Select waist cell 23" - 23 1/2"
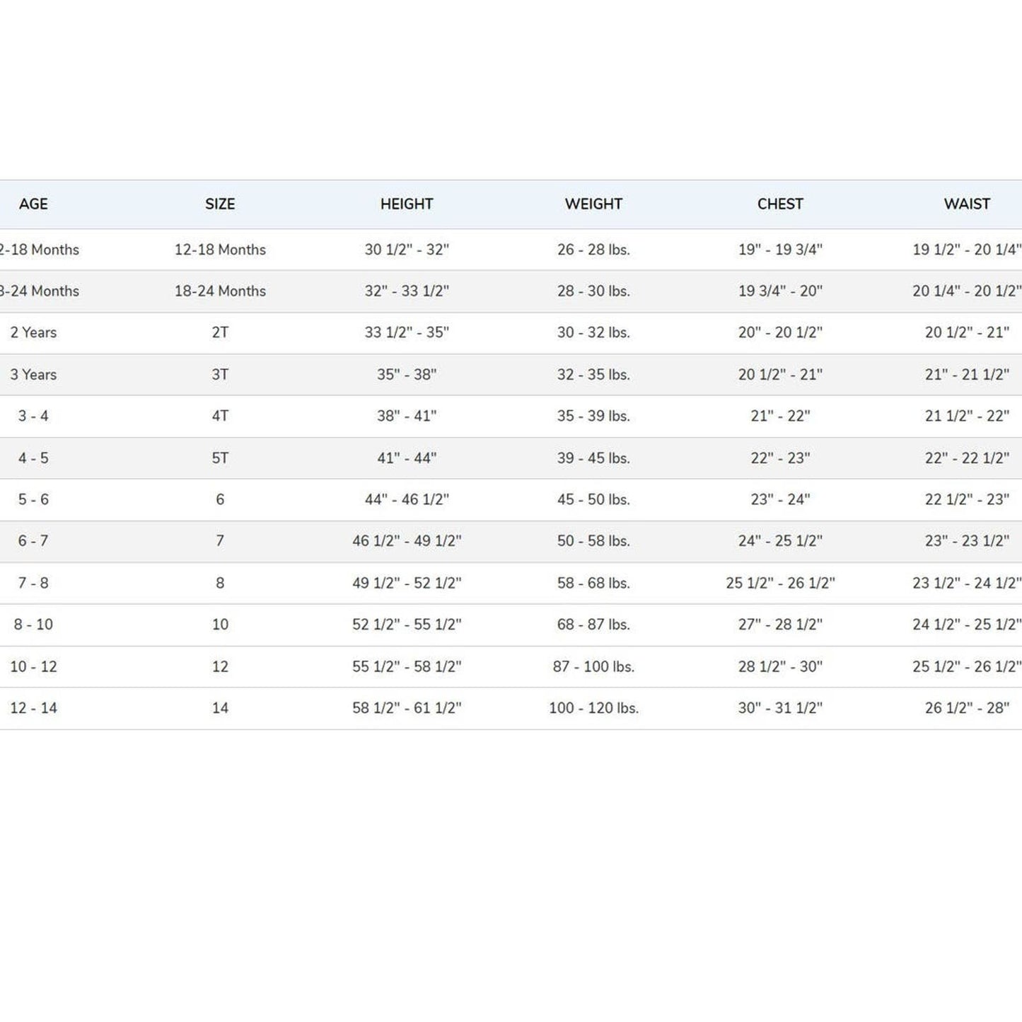The image size is (1022, 1022). pos(967,541)
